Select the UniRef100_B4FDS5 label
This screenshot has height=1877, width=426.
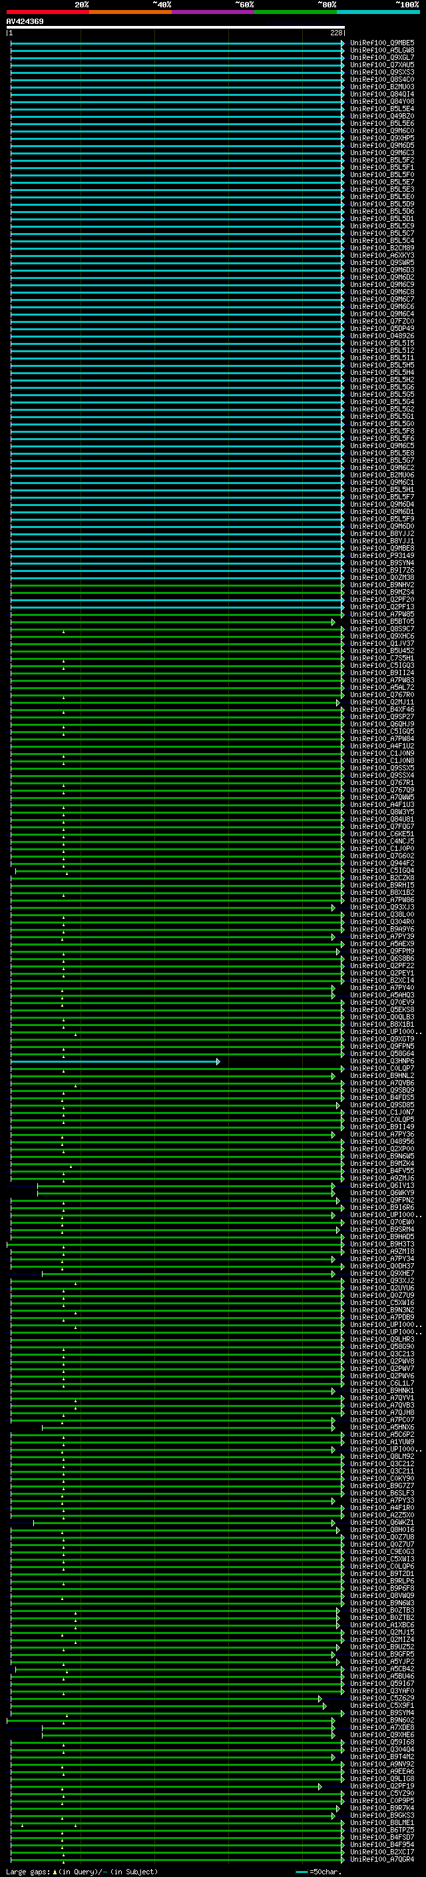[x=382, y=1097]
